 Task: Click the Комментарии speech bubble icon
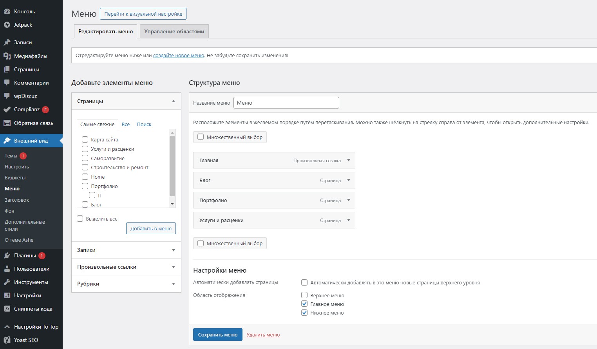(x=7, y=83)
